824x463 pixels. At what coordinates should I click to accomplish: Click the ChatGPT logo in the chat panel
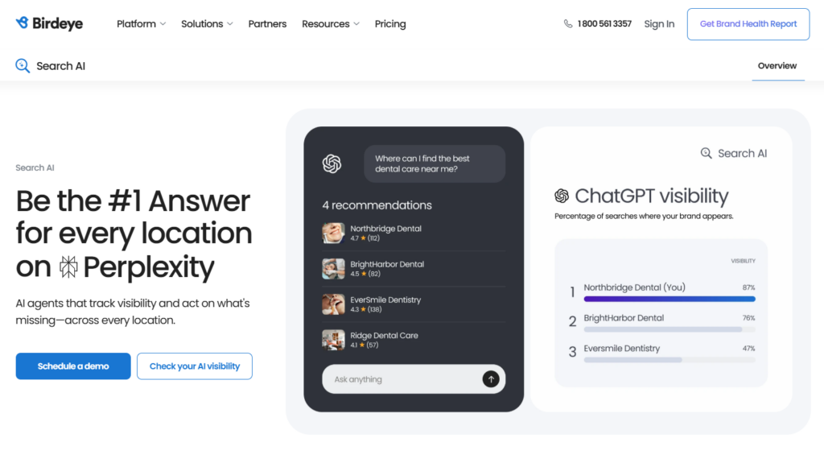click(332, 163)
